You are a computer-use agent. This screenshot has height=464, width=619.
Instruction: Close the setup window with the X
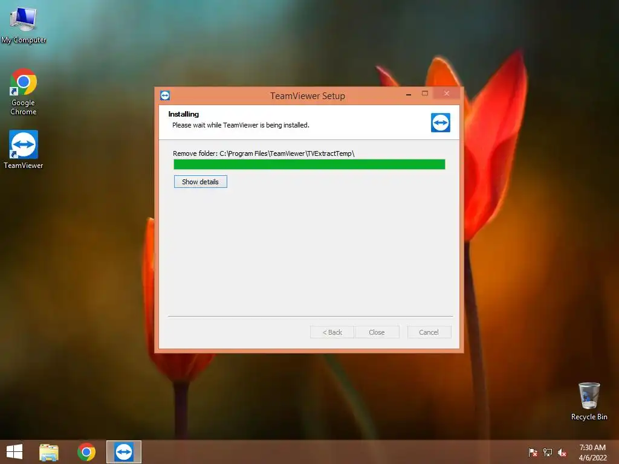(x=447, y=94)
